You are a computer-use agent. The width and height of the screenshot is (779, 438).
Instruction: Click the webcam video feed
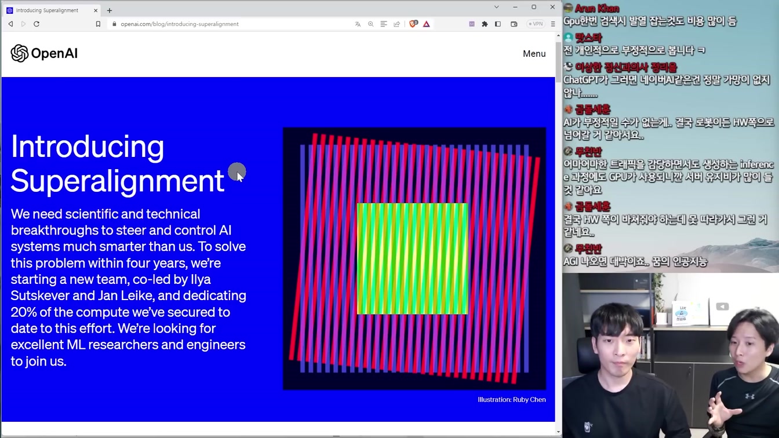[x=671, y=355]
